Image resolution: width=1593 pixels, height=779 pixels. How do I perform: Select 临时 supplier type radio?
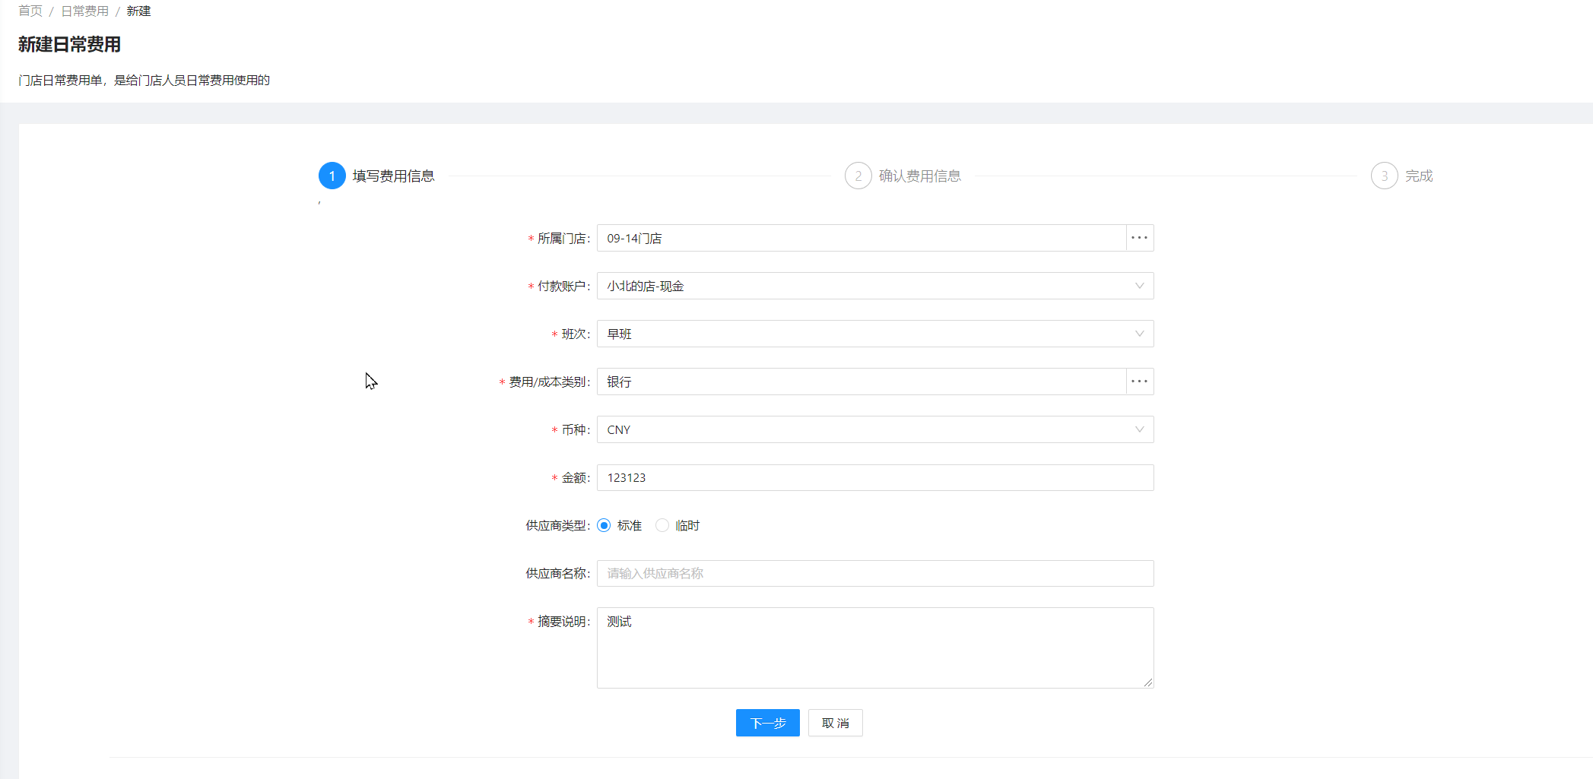662,525
